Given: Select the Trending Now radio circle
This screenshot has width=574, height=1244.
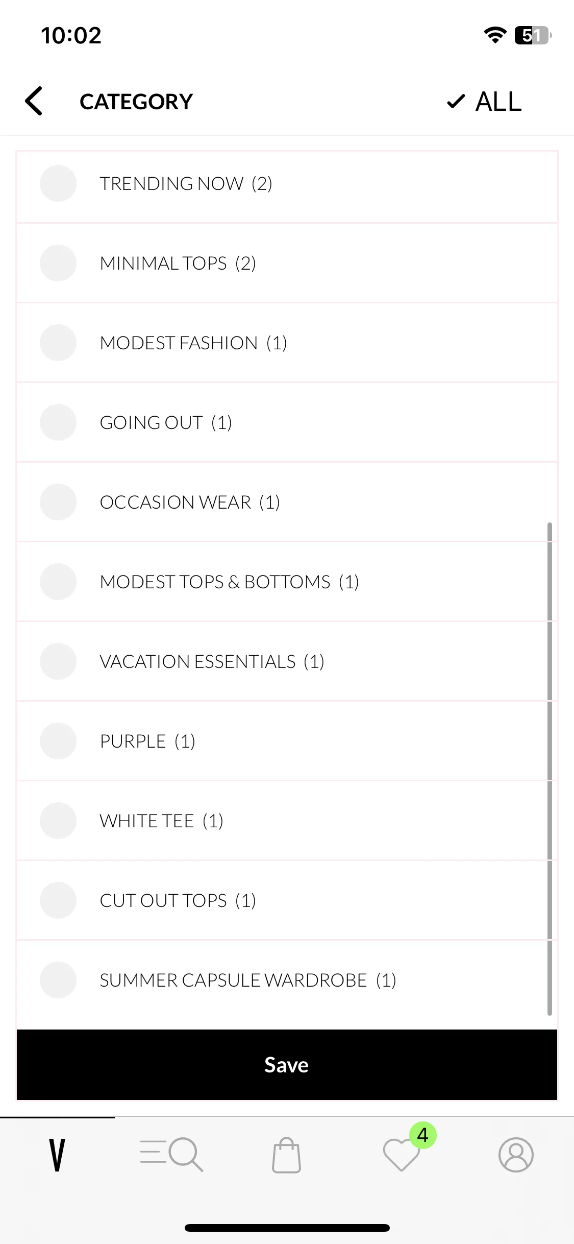Looking at the screenshot, I should point(58,183).
